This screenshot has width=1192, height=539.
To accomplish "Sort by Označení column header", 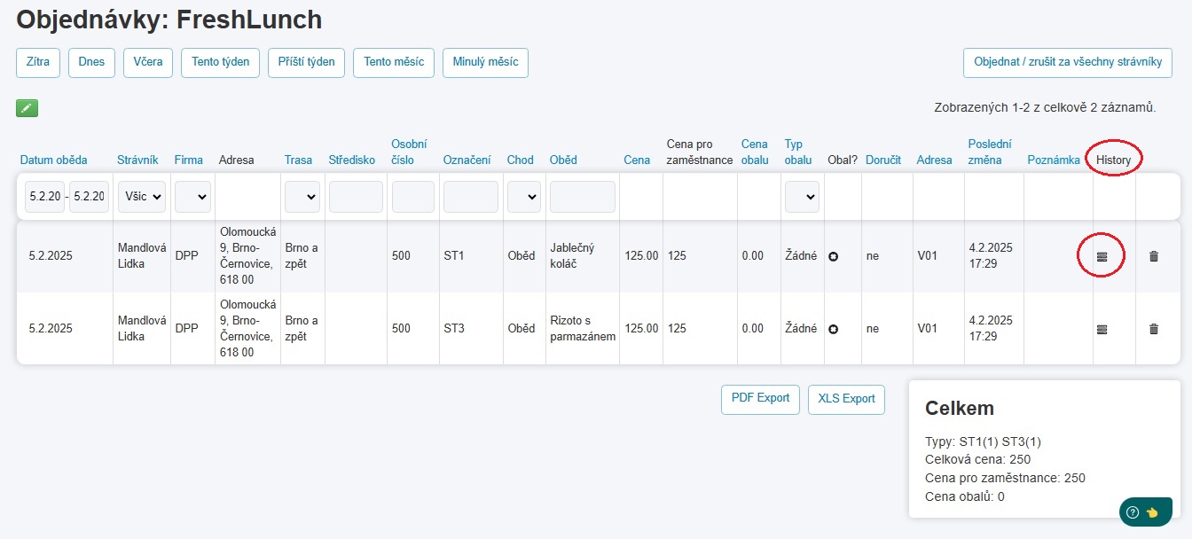I will (x=467, y=160).
